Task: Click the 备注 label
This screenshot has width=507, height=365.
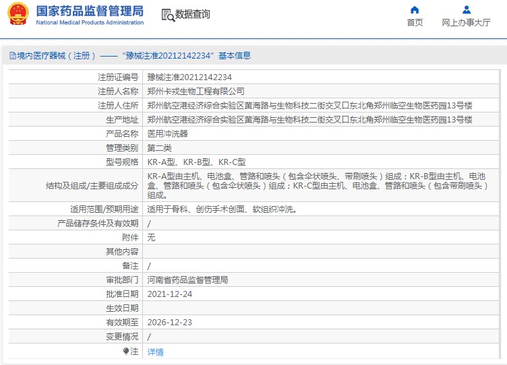Action: 130,266
